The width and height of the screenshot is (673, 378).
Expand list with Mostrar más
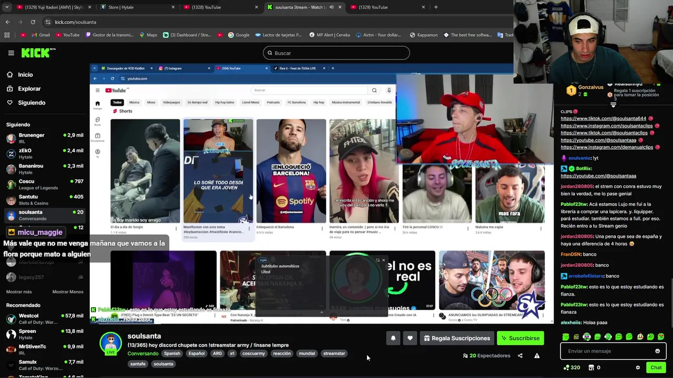[x=19, y=292]
